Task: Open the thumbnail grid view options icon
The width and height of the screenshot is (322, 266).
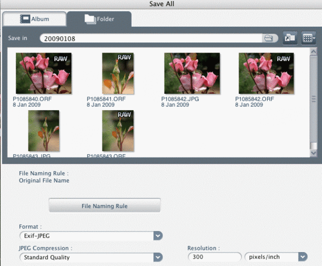Action: pyautogui.click(x=309, y=38)
